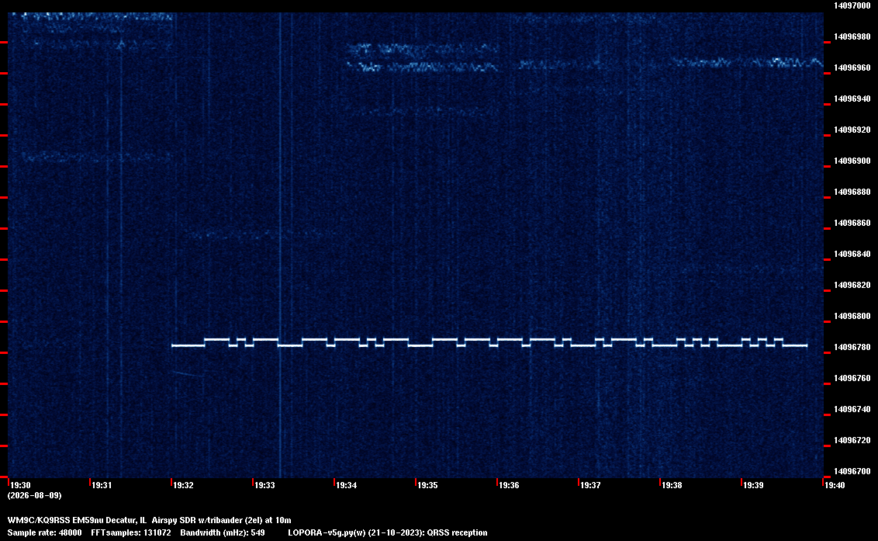Click the Sample rate: 48000 text
The height and width of the screenshot is (541, 878).
click(44, 532)
